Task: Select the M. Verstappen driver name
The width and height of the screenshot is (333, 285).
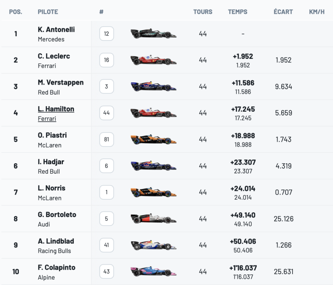Action: tap(61, 82)
